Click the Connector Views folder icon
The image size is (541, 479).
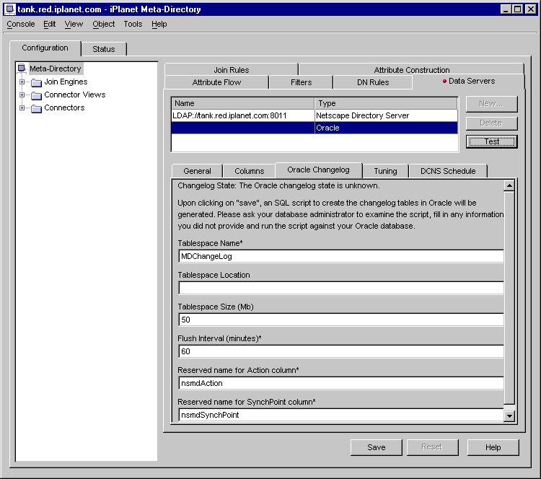coord(36,95)
